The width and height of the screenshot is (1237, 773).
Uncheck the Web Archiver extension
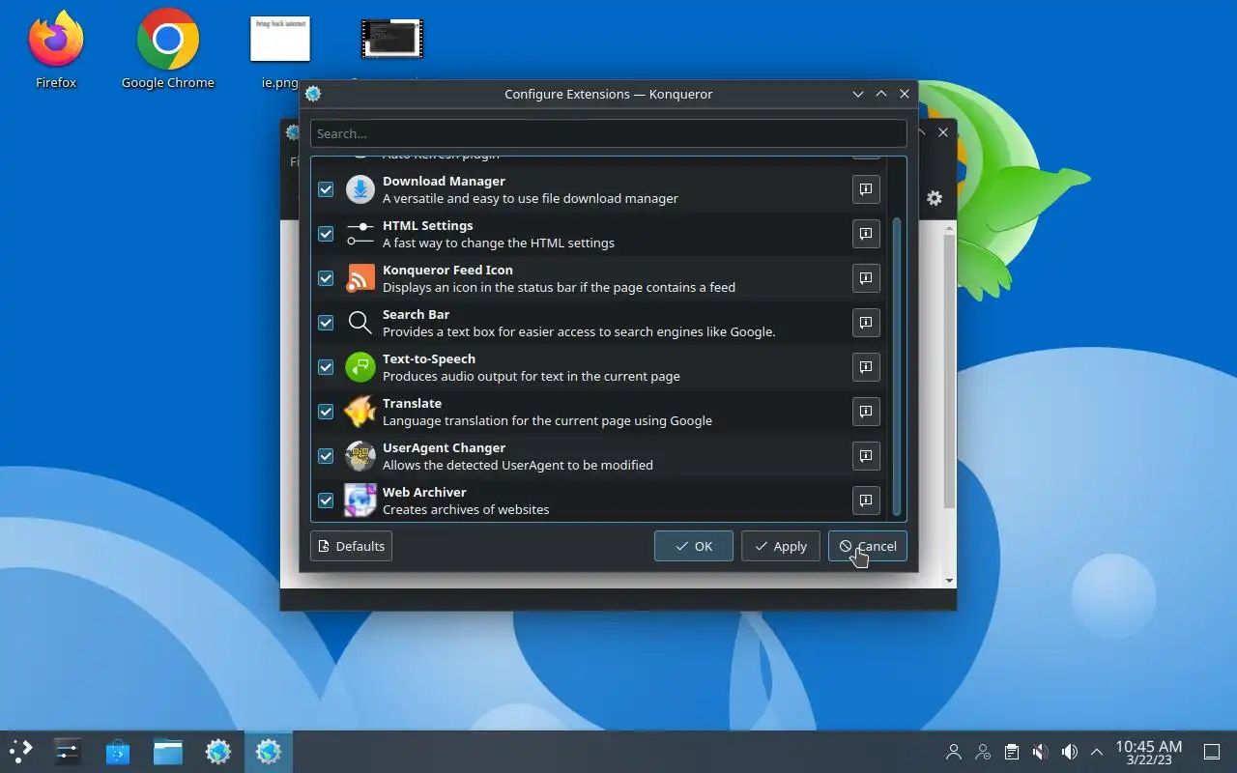coord(326,501)
